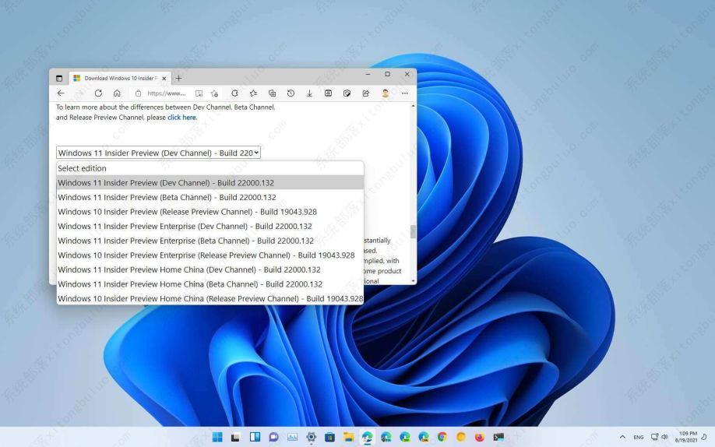Open a new browser tab
Image resolution: width=715 pixels, height=447 pixels.
(x=179, y=78)
